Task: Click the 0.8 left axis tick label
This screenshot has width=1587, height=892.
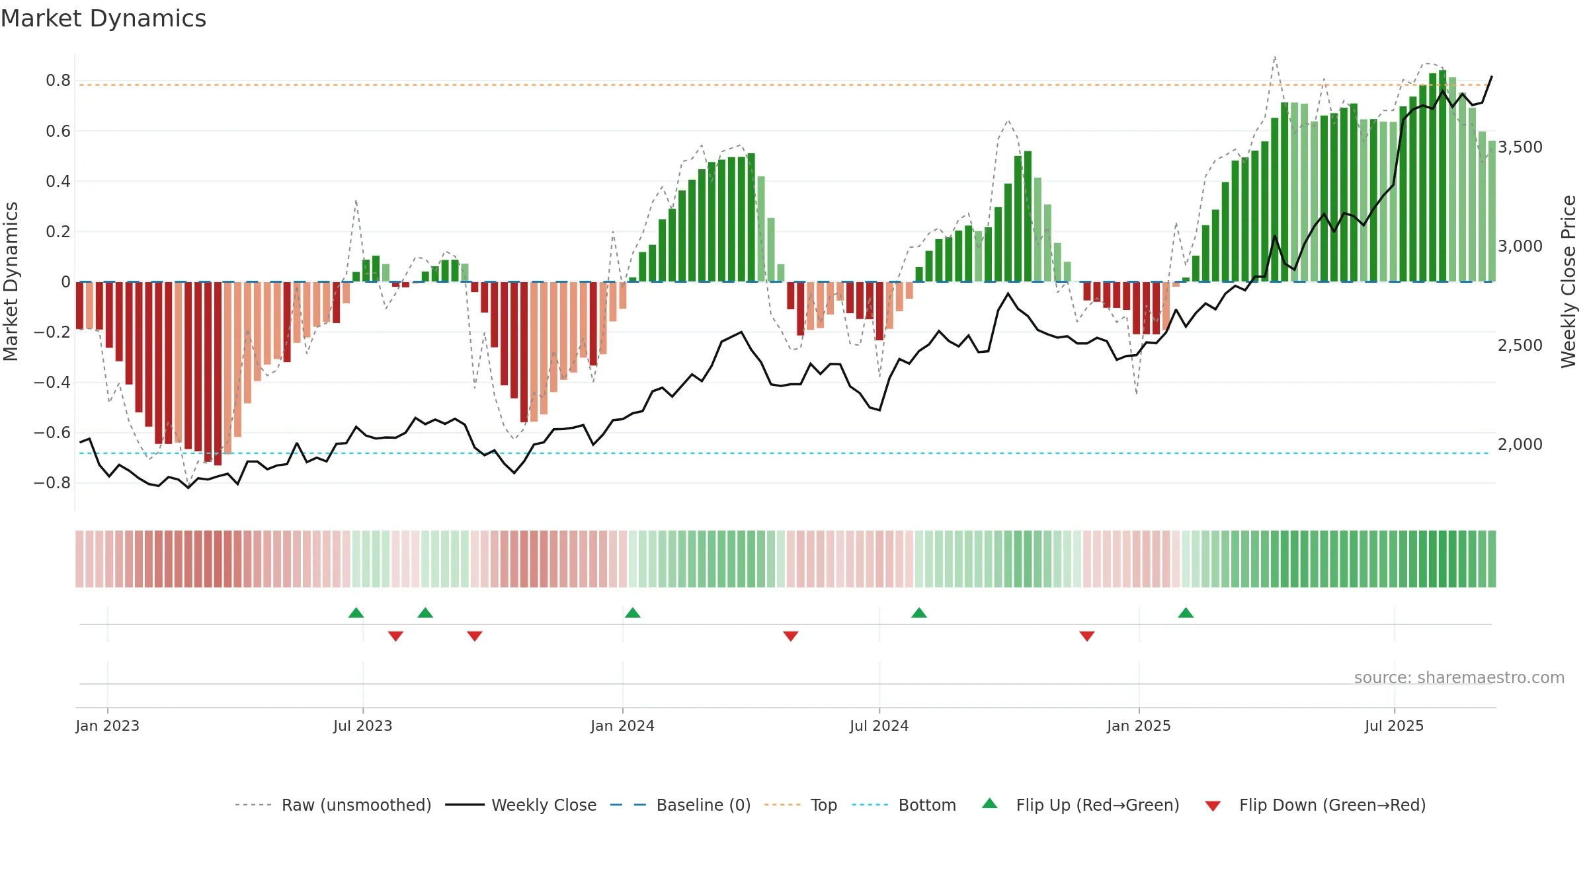Action: pos(58,81)
